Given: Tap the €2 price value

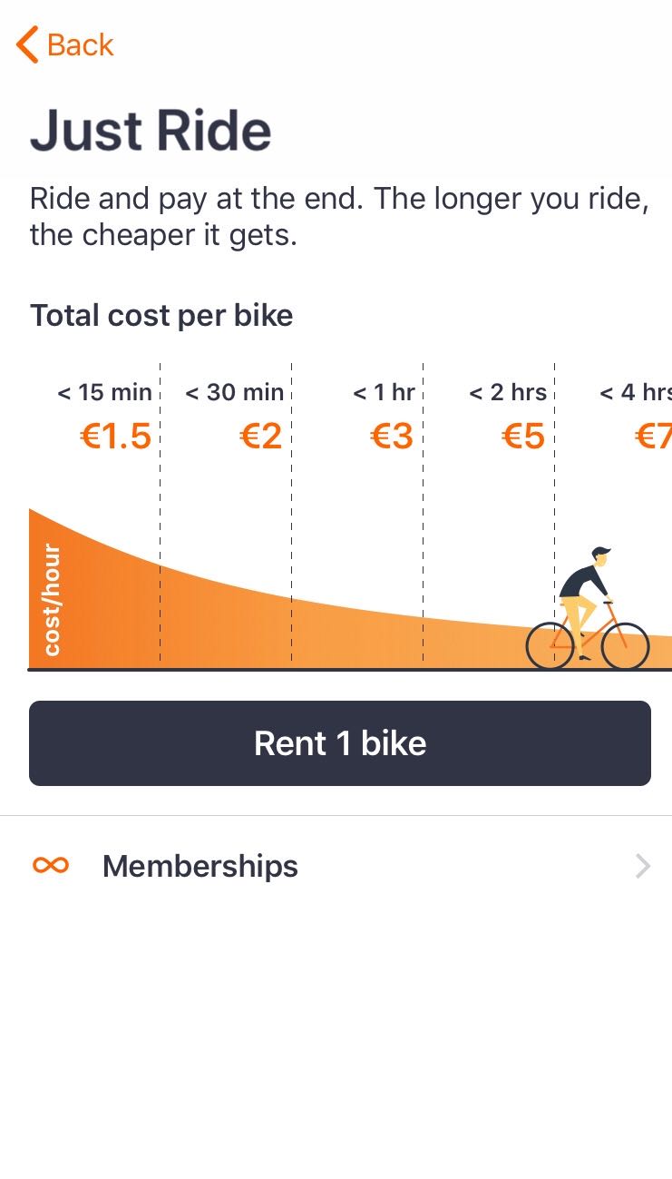Looking at the screenshot, I should click(x=261, y=437).
